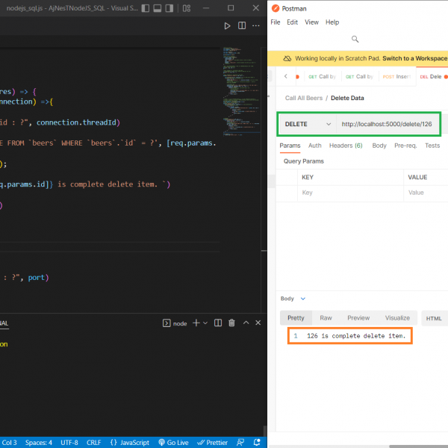
Task: Open Postman's View menu
Action: (311, 22)
